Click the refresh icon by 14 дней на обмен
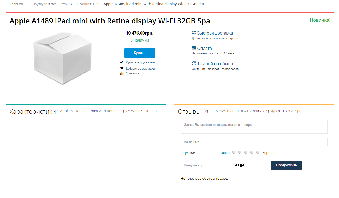The width and height of the screenshot is (339, 198). tap(194, 63)
